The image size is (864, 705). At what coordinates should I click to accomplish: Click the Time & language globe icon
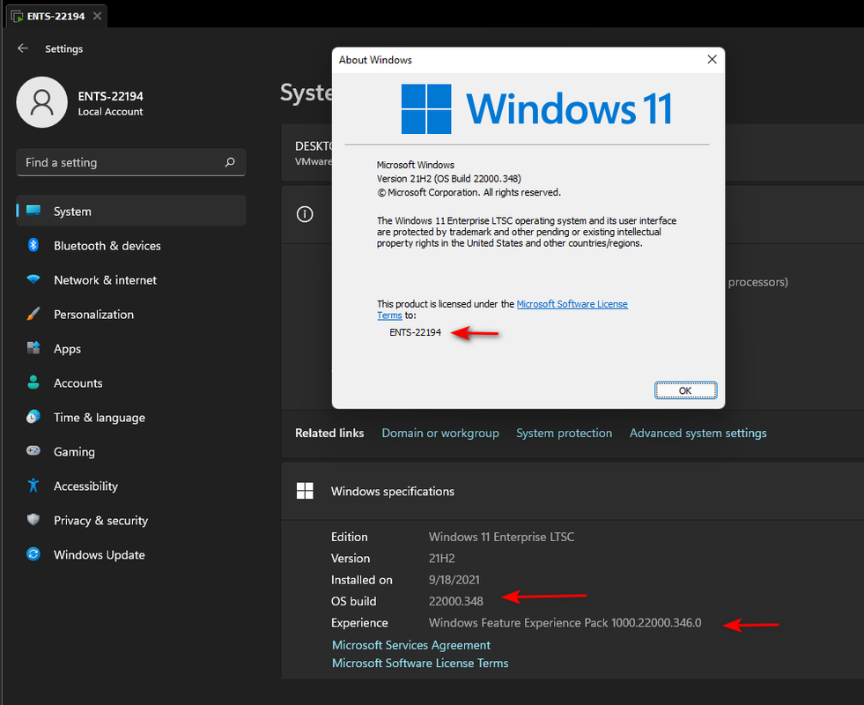coord(33,417)
